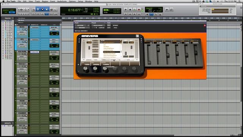Turn the third BREVERB knob under 7200Hz

105,69
